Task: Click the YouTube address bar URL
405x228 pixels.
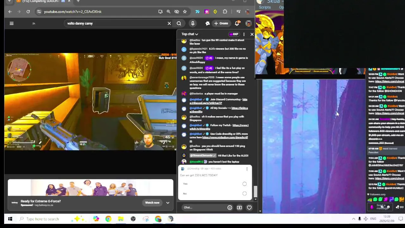Action: (73, 12)
